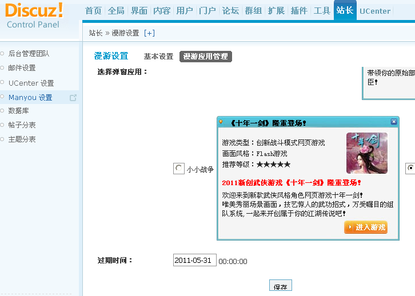Open the 内容 top menu
The height and width of the screenshot is (296, 415).
[162, 11]
